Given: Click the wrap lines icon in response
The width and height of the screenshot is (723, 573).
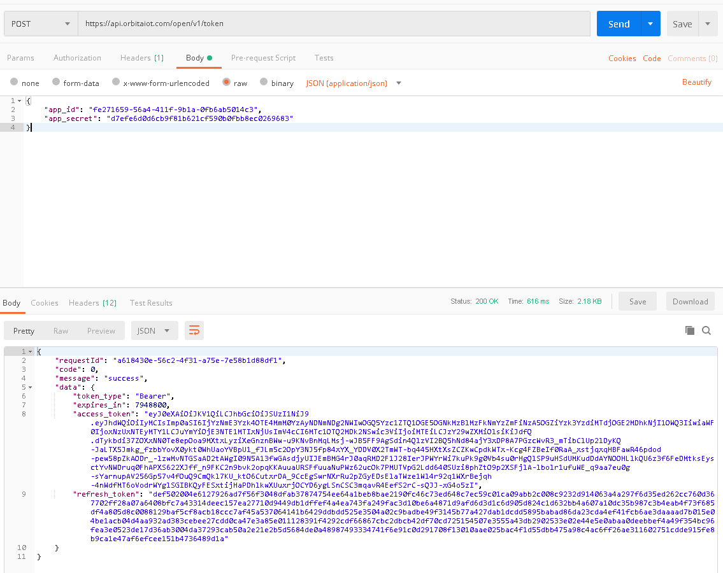Looking at the screenshot, I should (194, 330).
